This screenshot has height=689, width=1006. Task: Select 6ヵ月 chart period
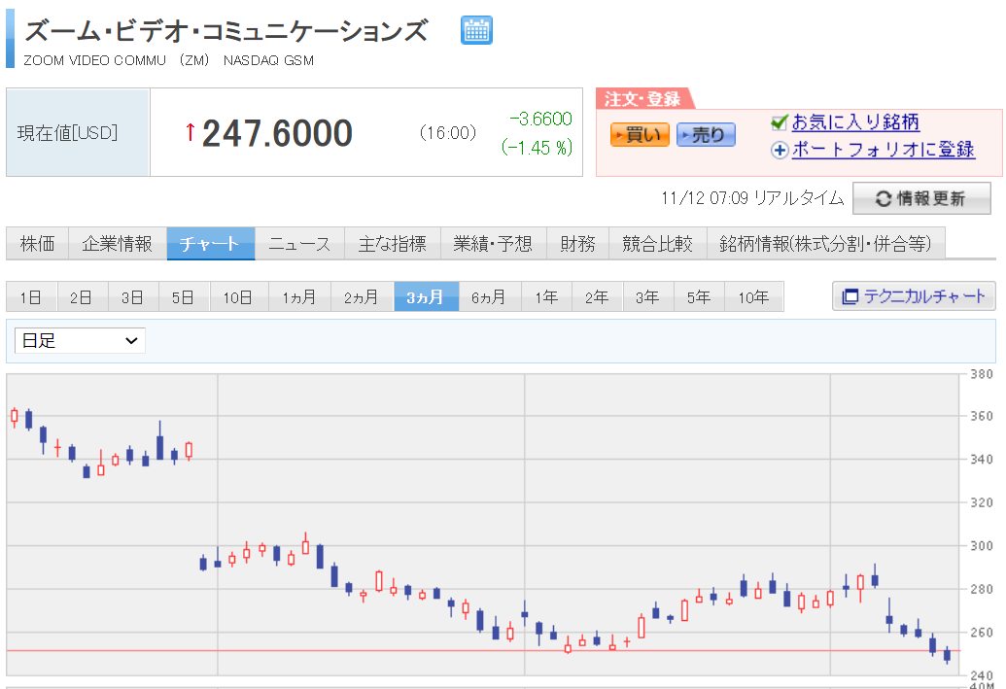click(x=490, y=297)
